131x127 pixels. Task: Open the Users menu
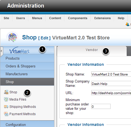[x=20, y=18]
